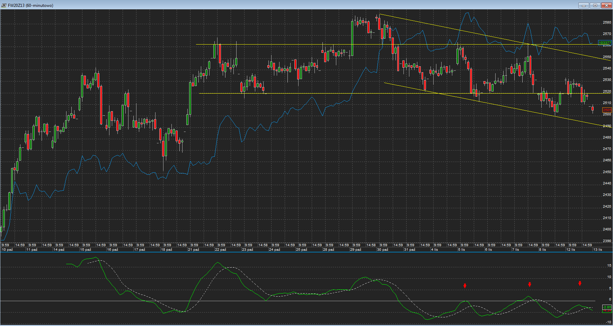Click the 16 paź date label
Image resolution: width=613 pixels, height=326 pixels.
[x=113, y=250]
